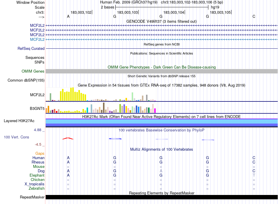This screenshot has height=204, width=278.
Task: Click the orange 'Gaps' label
Action: tap(40, 154)
